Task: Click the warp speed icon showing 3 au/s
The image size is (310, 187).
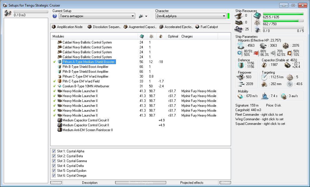Action: pyautogui.click(x=284, y=96)
